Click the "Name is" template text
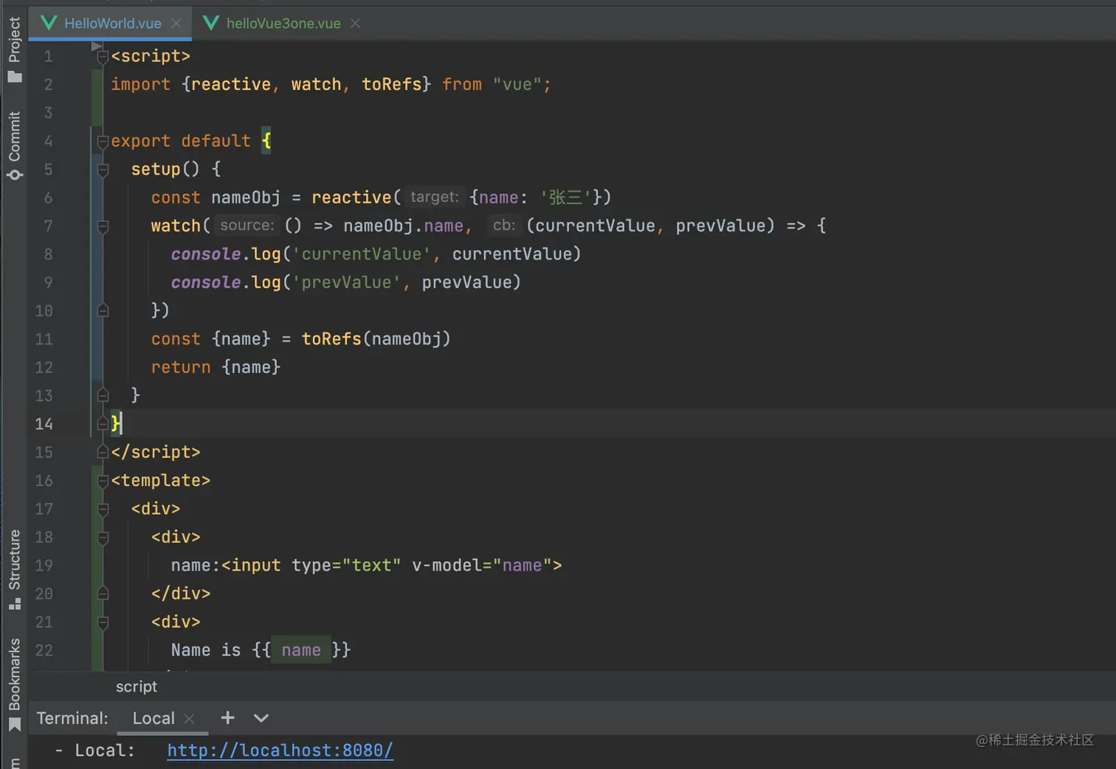This screenshot has width=1116, height=769. tap(206, 650)
